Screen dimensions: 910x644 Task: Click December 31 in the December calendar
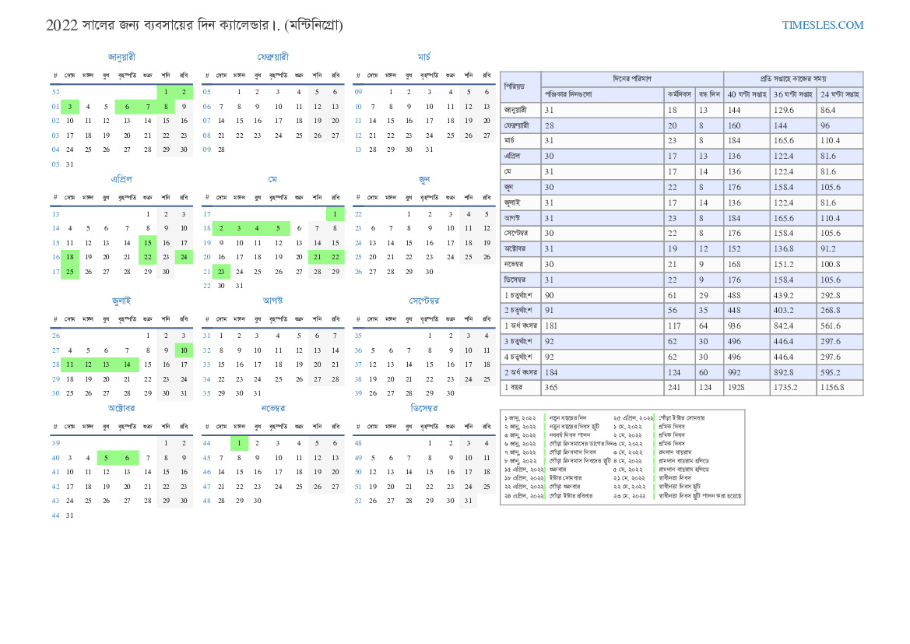click(468, 501)
